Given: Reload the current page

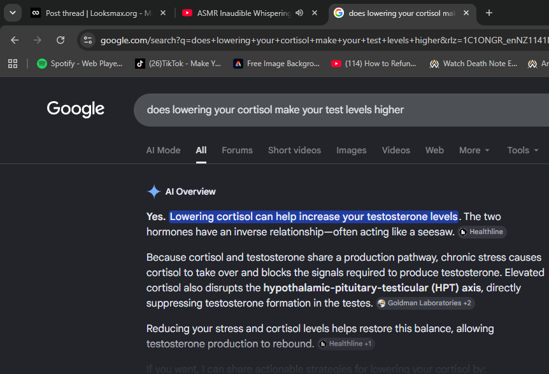Looking at the screenshot, I should coord(61,40).
